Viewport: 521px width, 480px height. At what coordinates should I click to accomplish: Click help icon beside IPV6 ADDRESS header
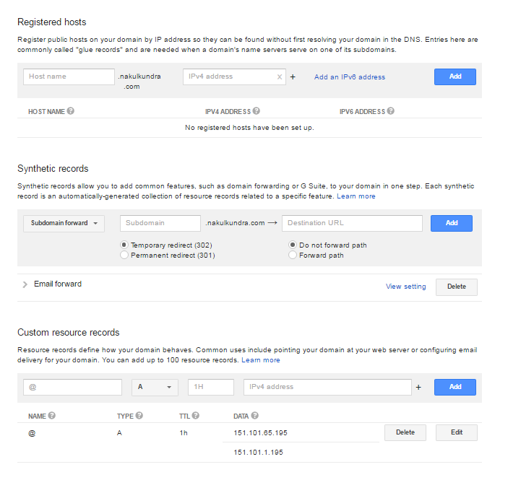tap(391, 112)
